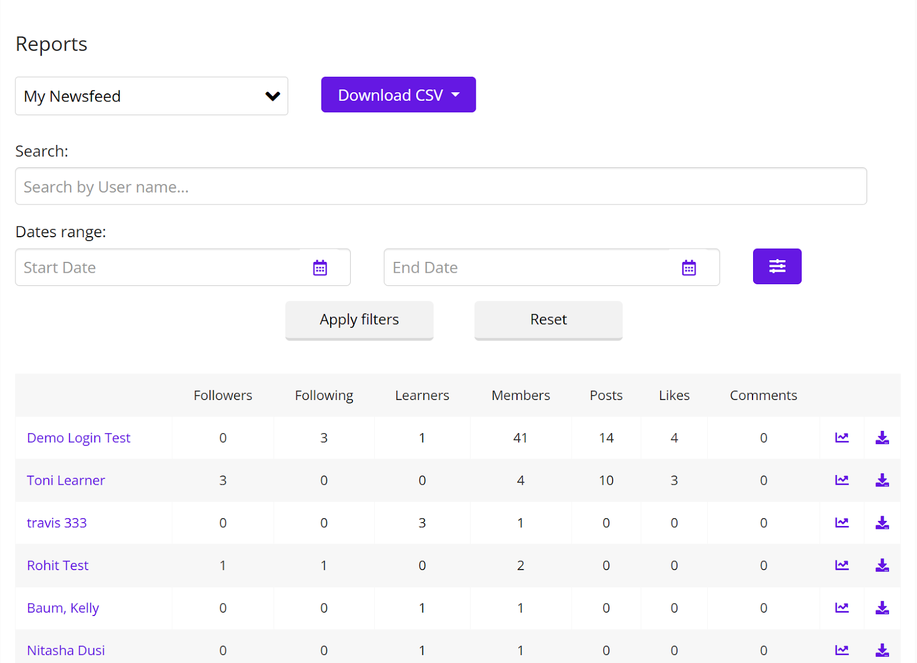Click the Reports page heading

52,44
